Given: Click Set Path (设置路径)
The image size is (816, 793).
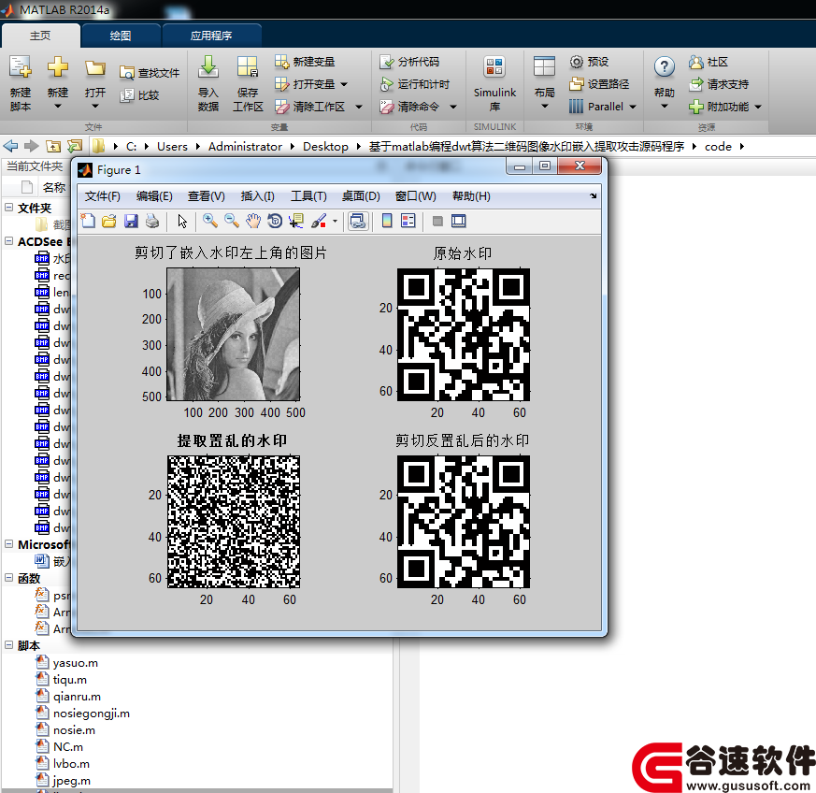Looking at the screenshot, I should point(599,84).
